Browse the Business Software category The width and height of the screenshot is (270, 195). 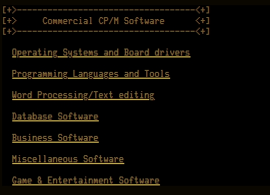coord(56,138)
